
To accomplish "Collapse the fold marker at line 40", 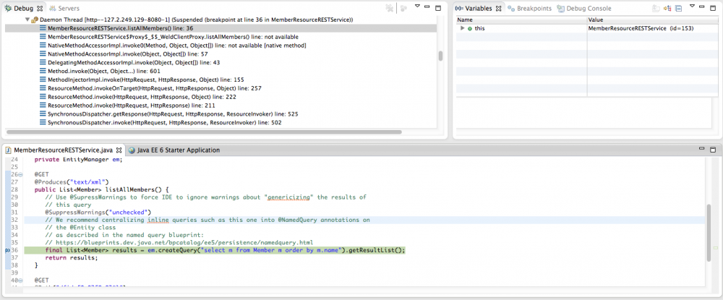I will click(x=22, y=279).
